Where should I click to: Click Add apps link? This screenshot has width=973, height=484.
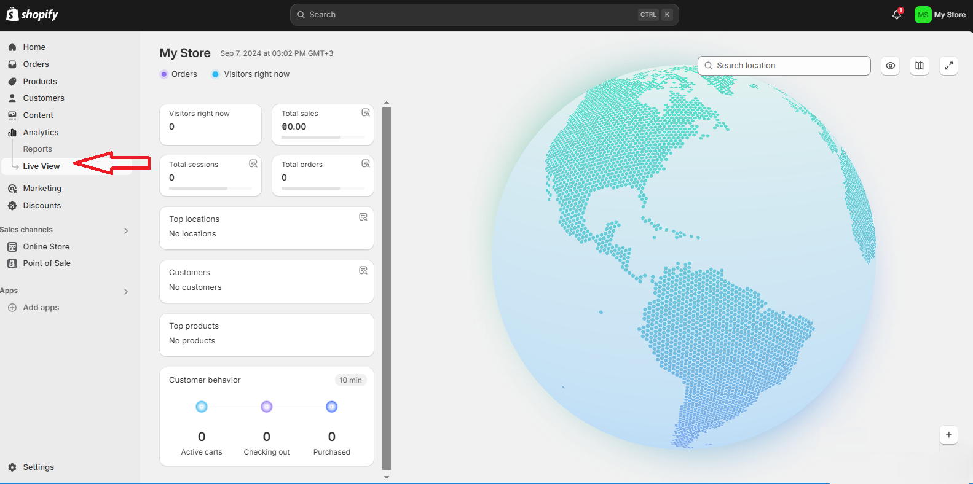(41, 308)
